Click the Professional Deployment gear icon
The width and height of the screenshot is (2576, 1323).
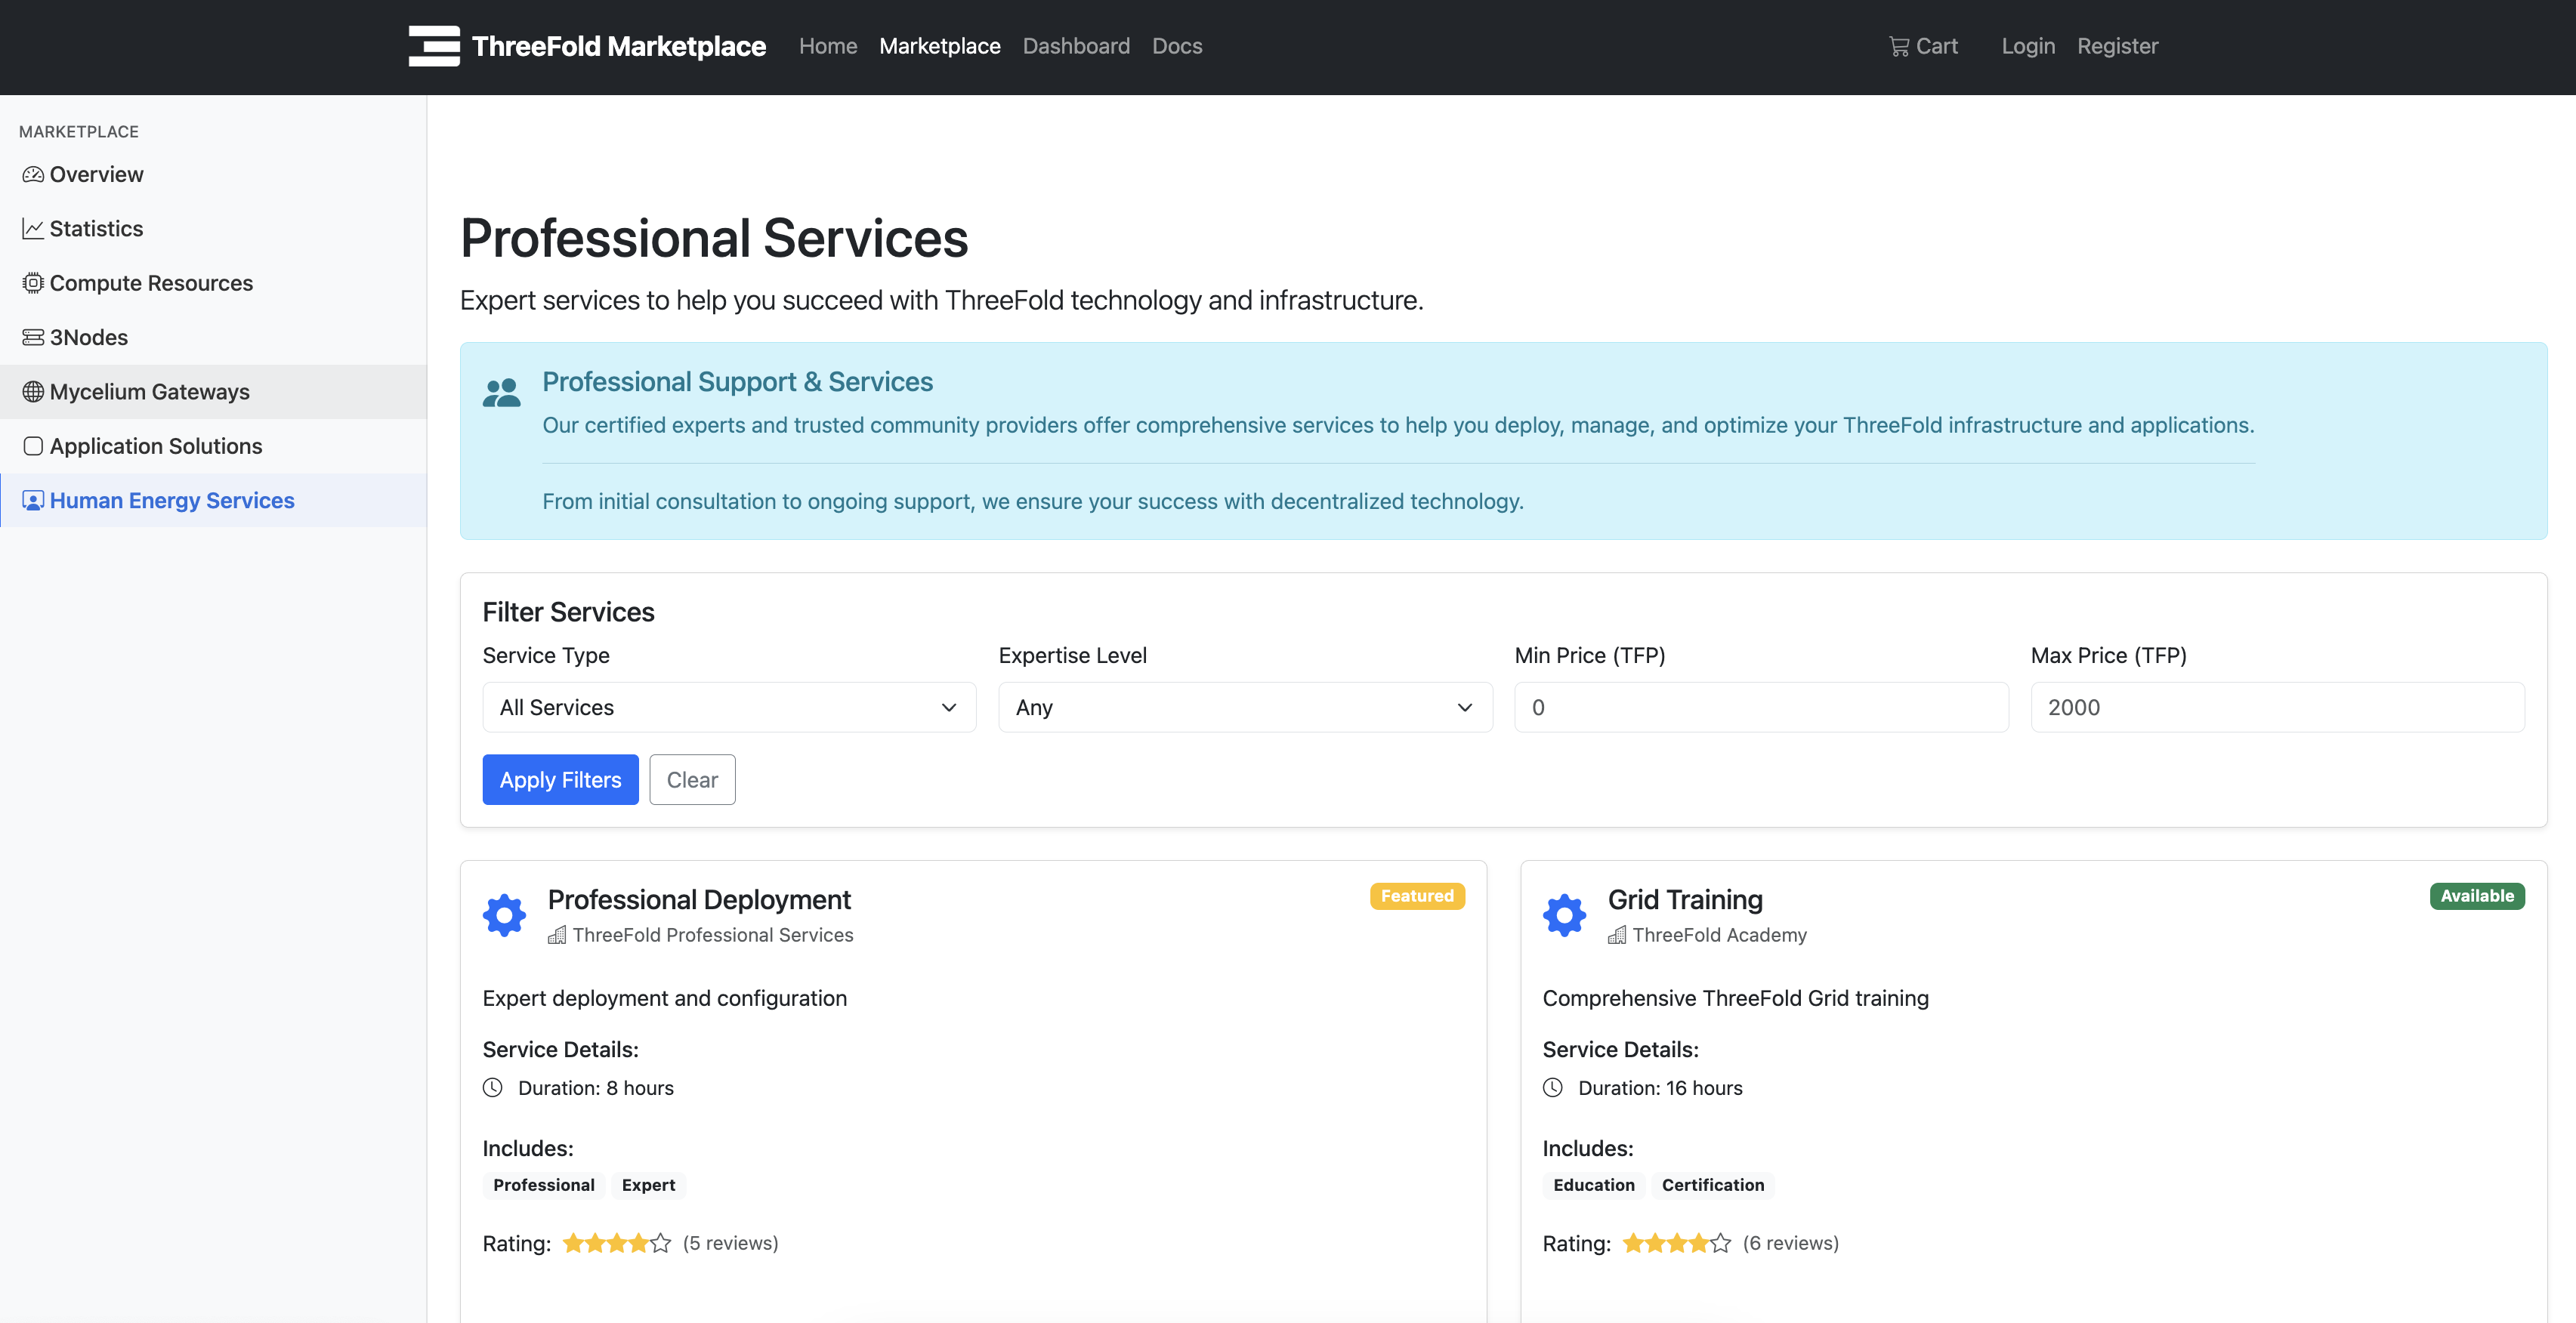[504, 914]
